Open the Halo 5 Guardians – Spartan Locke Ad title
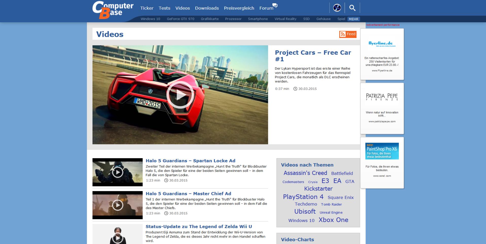This screenshot has height=244, width=486. pos(190,161)
